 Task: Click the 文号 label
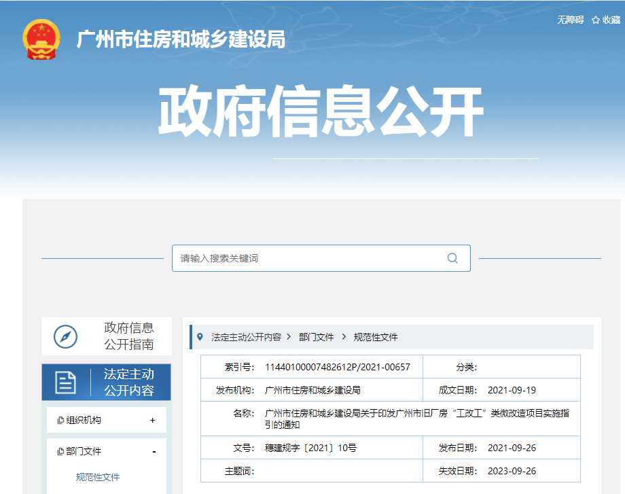tap(243, 448)
